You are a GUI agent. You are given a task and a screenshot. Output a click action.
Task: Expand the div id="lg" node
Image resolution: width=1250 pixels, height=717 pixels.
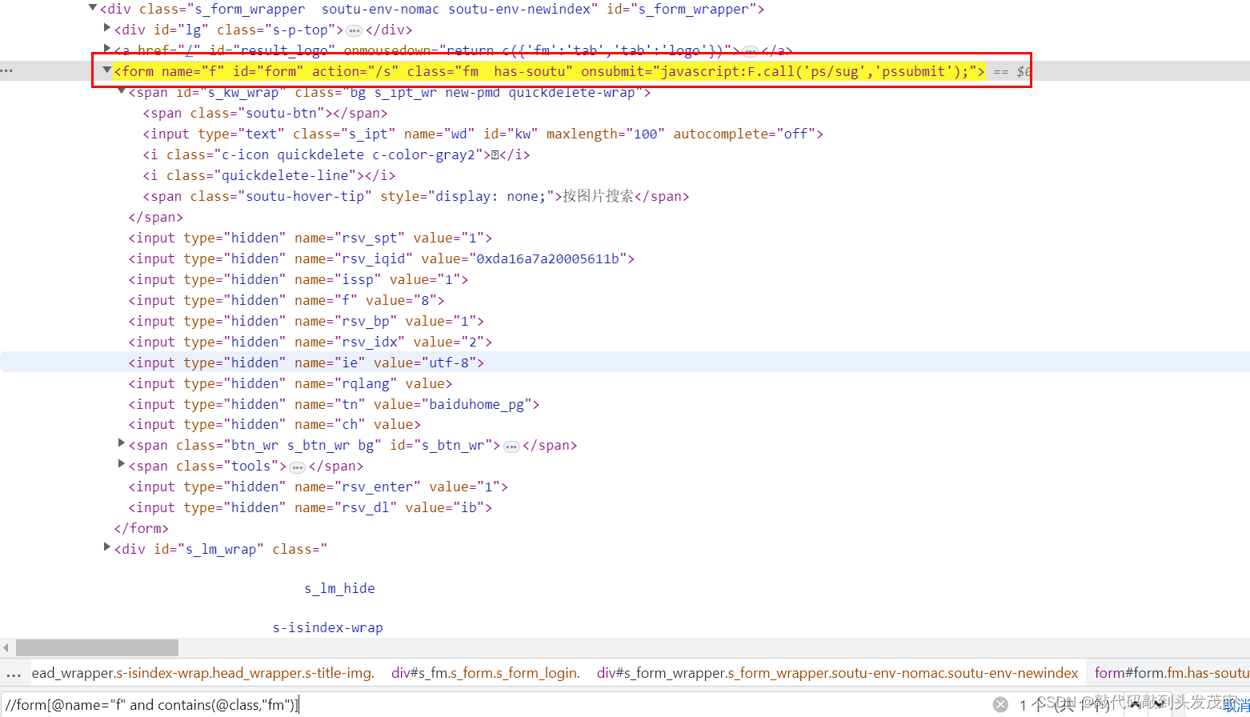(x=107, y=28)
